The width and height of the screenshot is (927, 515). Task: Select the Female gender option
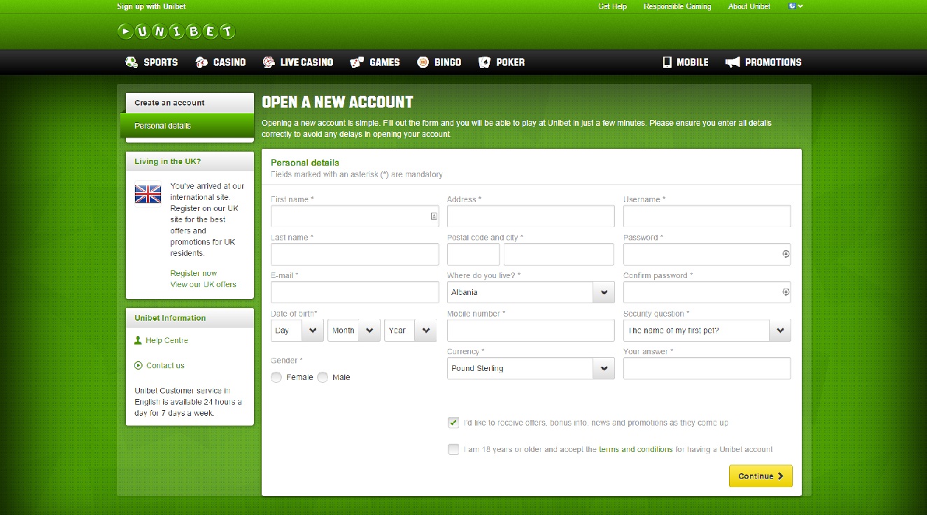point(276,377)
